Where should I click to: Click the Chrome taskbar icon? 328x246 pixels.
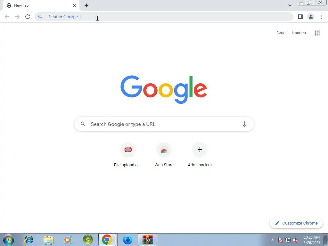[x=107, y=240]
